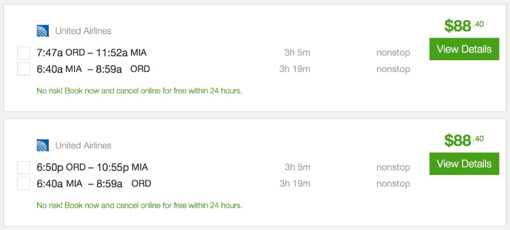Select the 6:50p ORD – 10:55p MIA flight text
The image size is (510, 230).
click(92, 167)
